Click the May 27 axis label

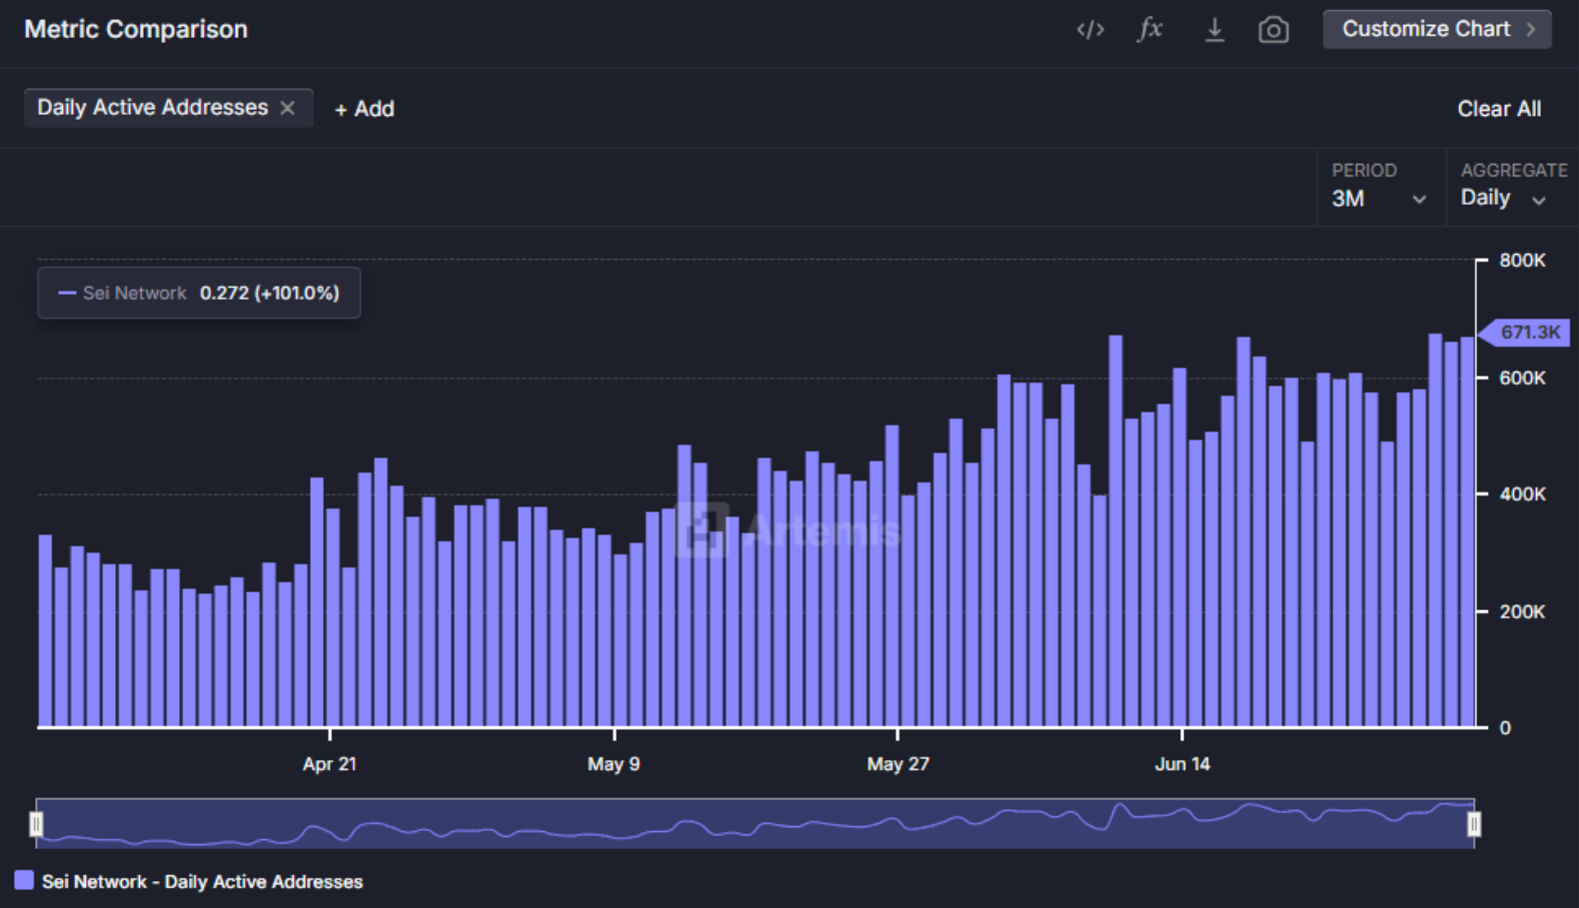pyautogui.click(x=898, y=764)
